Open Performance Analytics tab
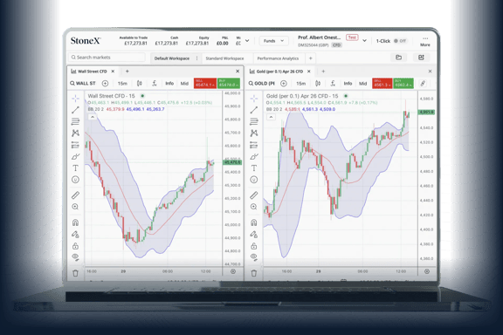The height and width of the screenshot is (335, 503). pyautogui.click(x=278, y=58)
